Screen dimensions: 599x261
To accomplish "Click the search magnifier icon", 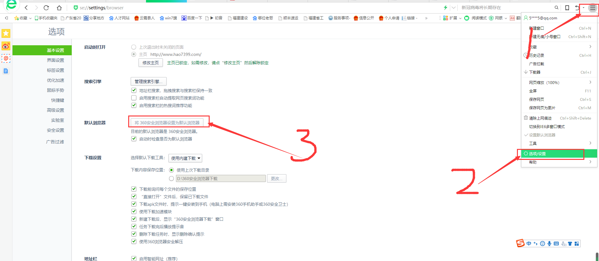I will click(x=556, y=8).
